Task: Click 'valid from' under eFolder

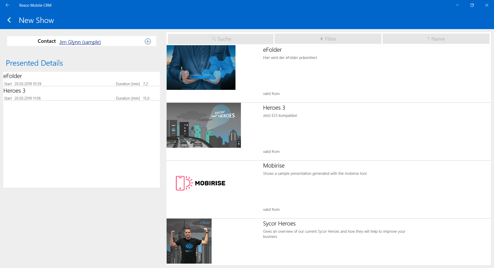Action: (271, 94)
